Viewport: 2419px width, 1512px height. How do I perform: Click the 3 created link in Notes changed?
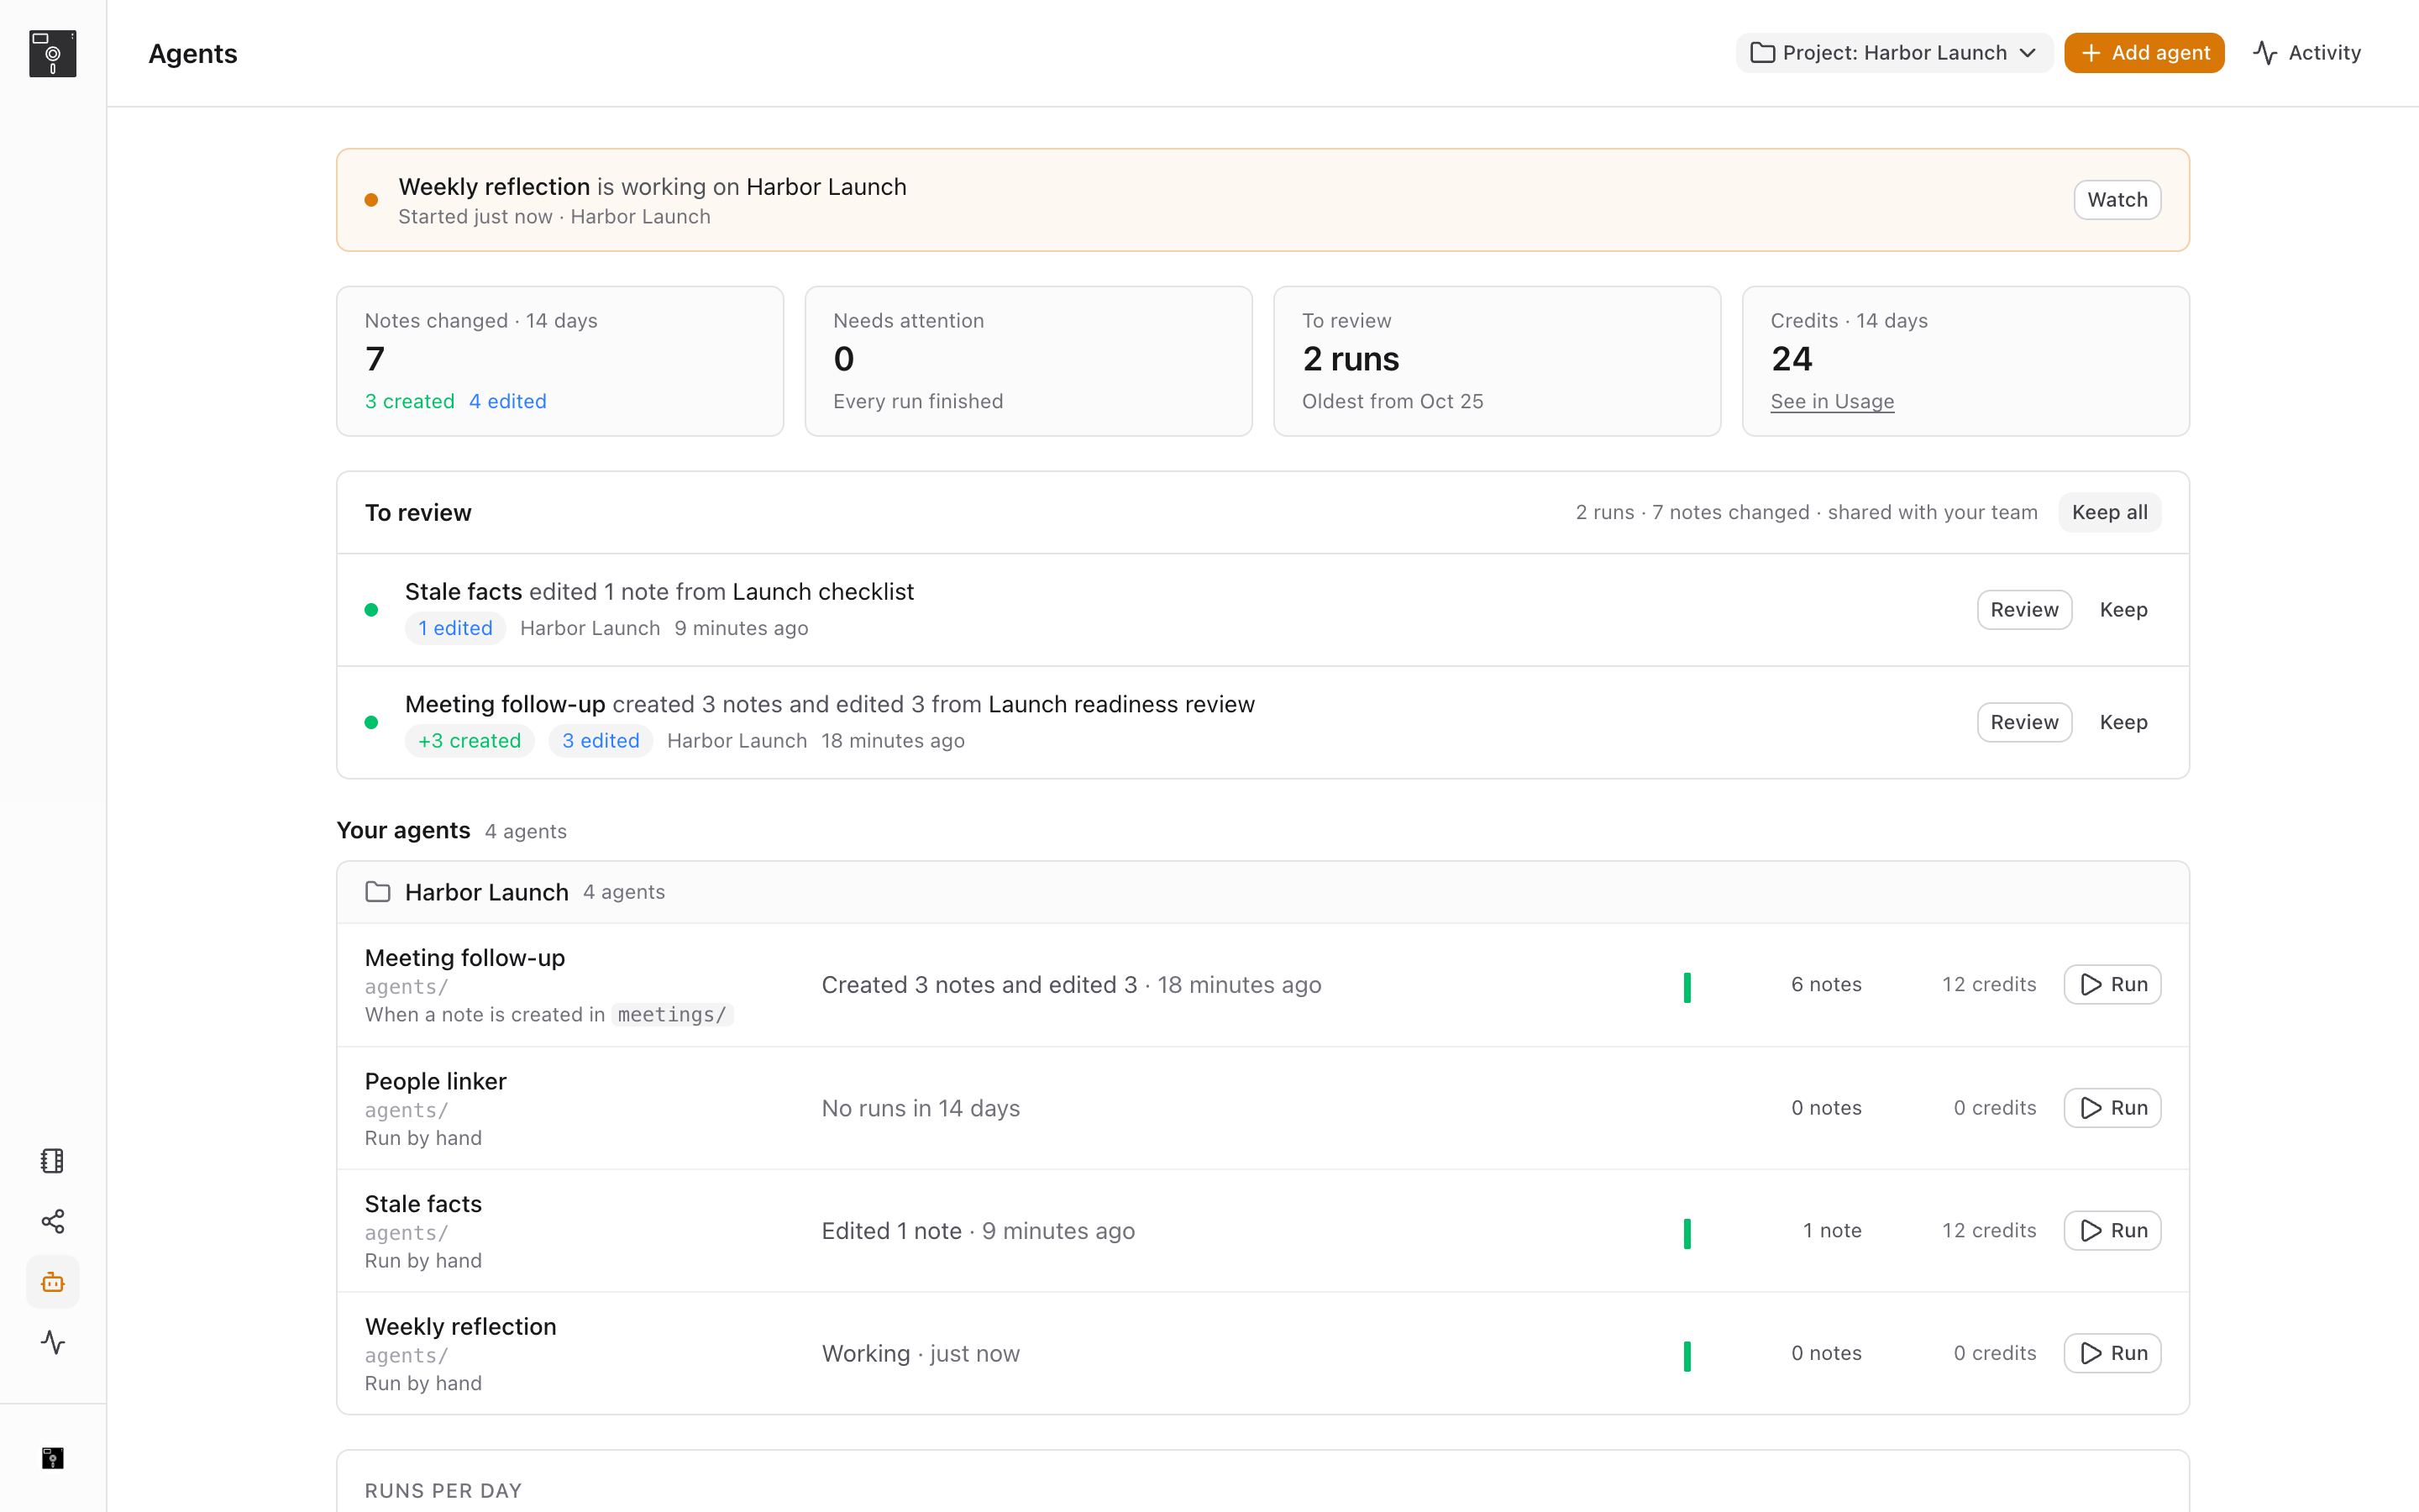click(410, 401)
